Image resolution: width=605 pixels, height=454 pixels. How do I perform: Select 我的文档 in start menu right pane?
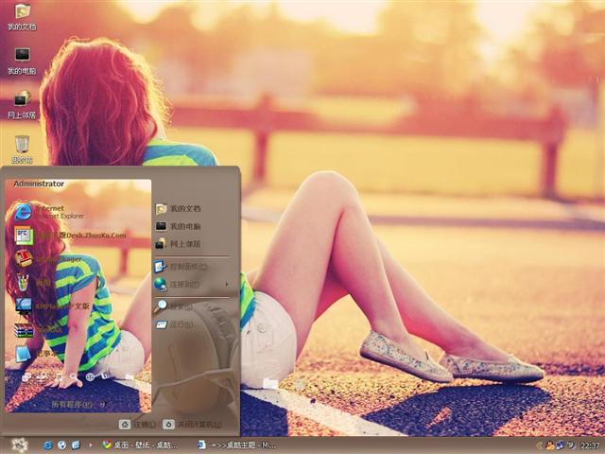pyautogui.click(x=184, y=208)
